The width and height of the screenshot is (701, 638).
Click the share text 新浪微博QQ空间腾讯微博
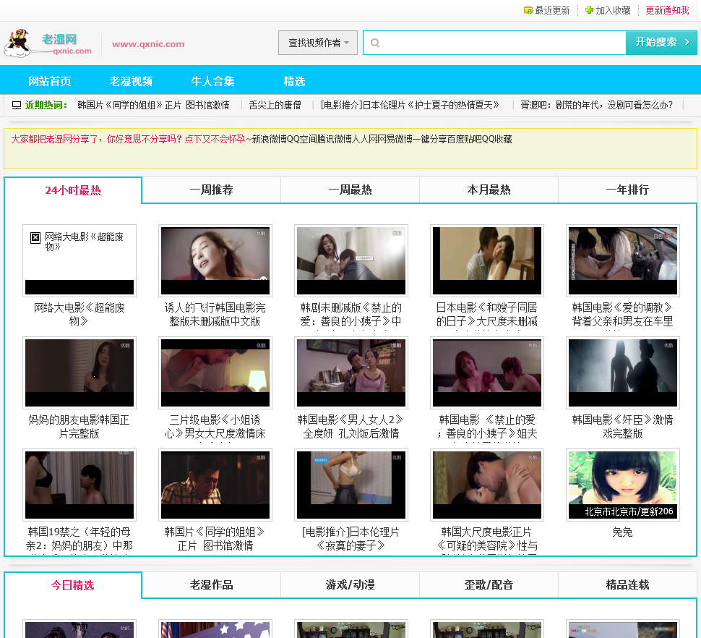(x=301, y=139)
